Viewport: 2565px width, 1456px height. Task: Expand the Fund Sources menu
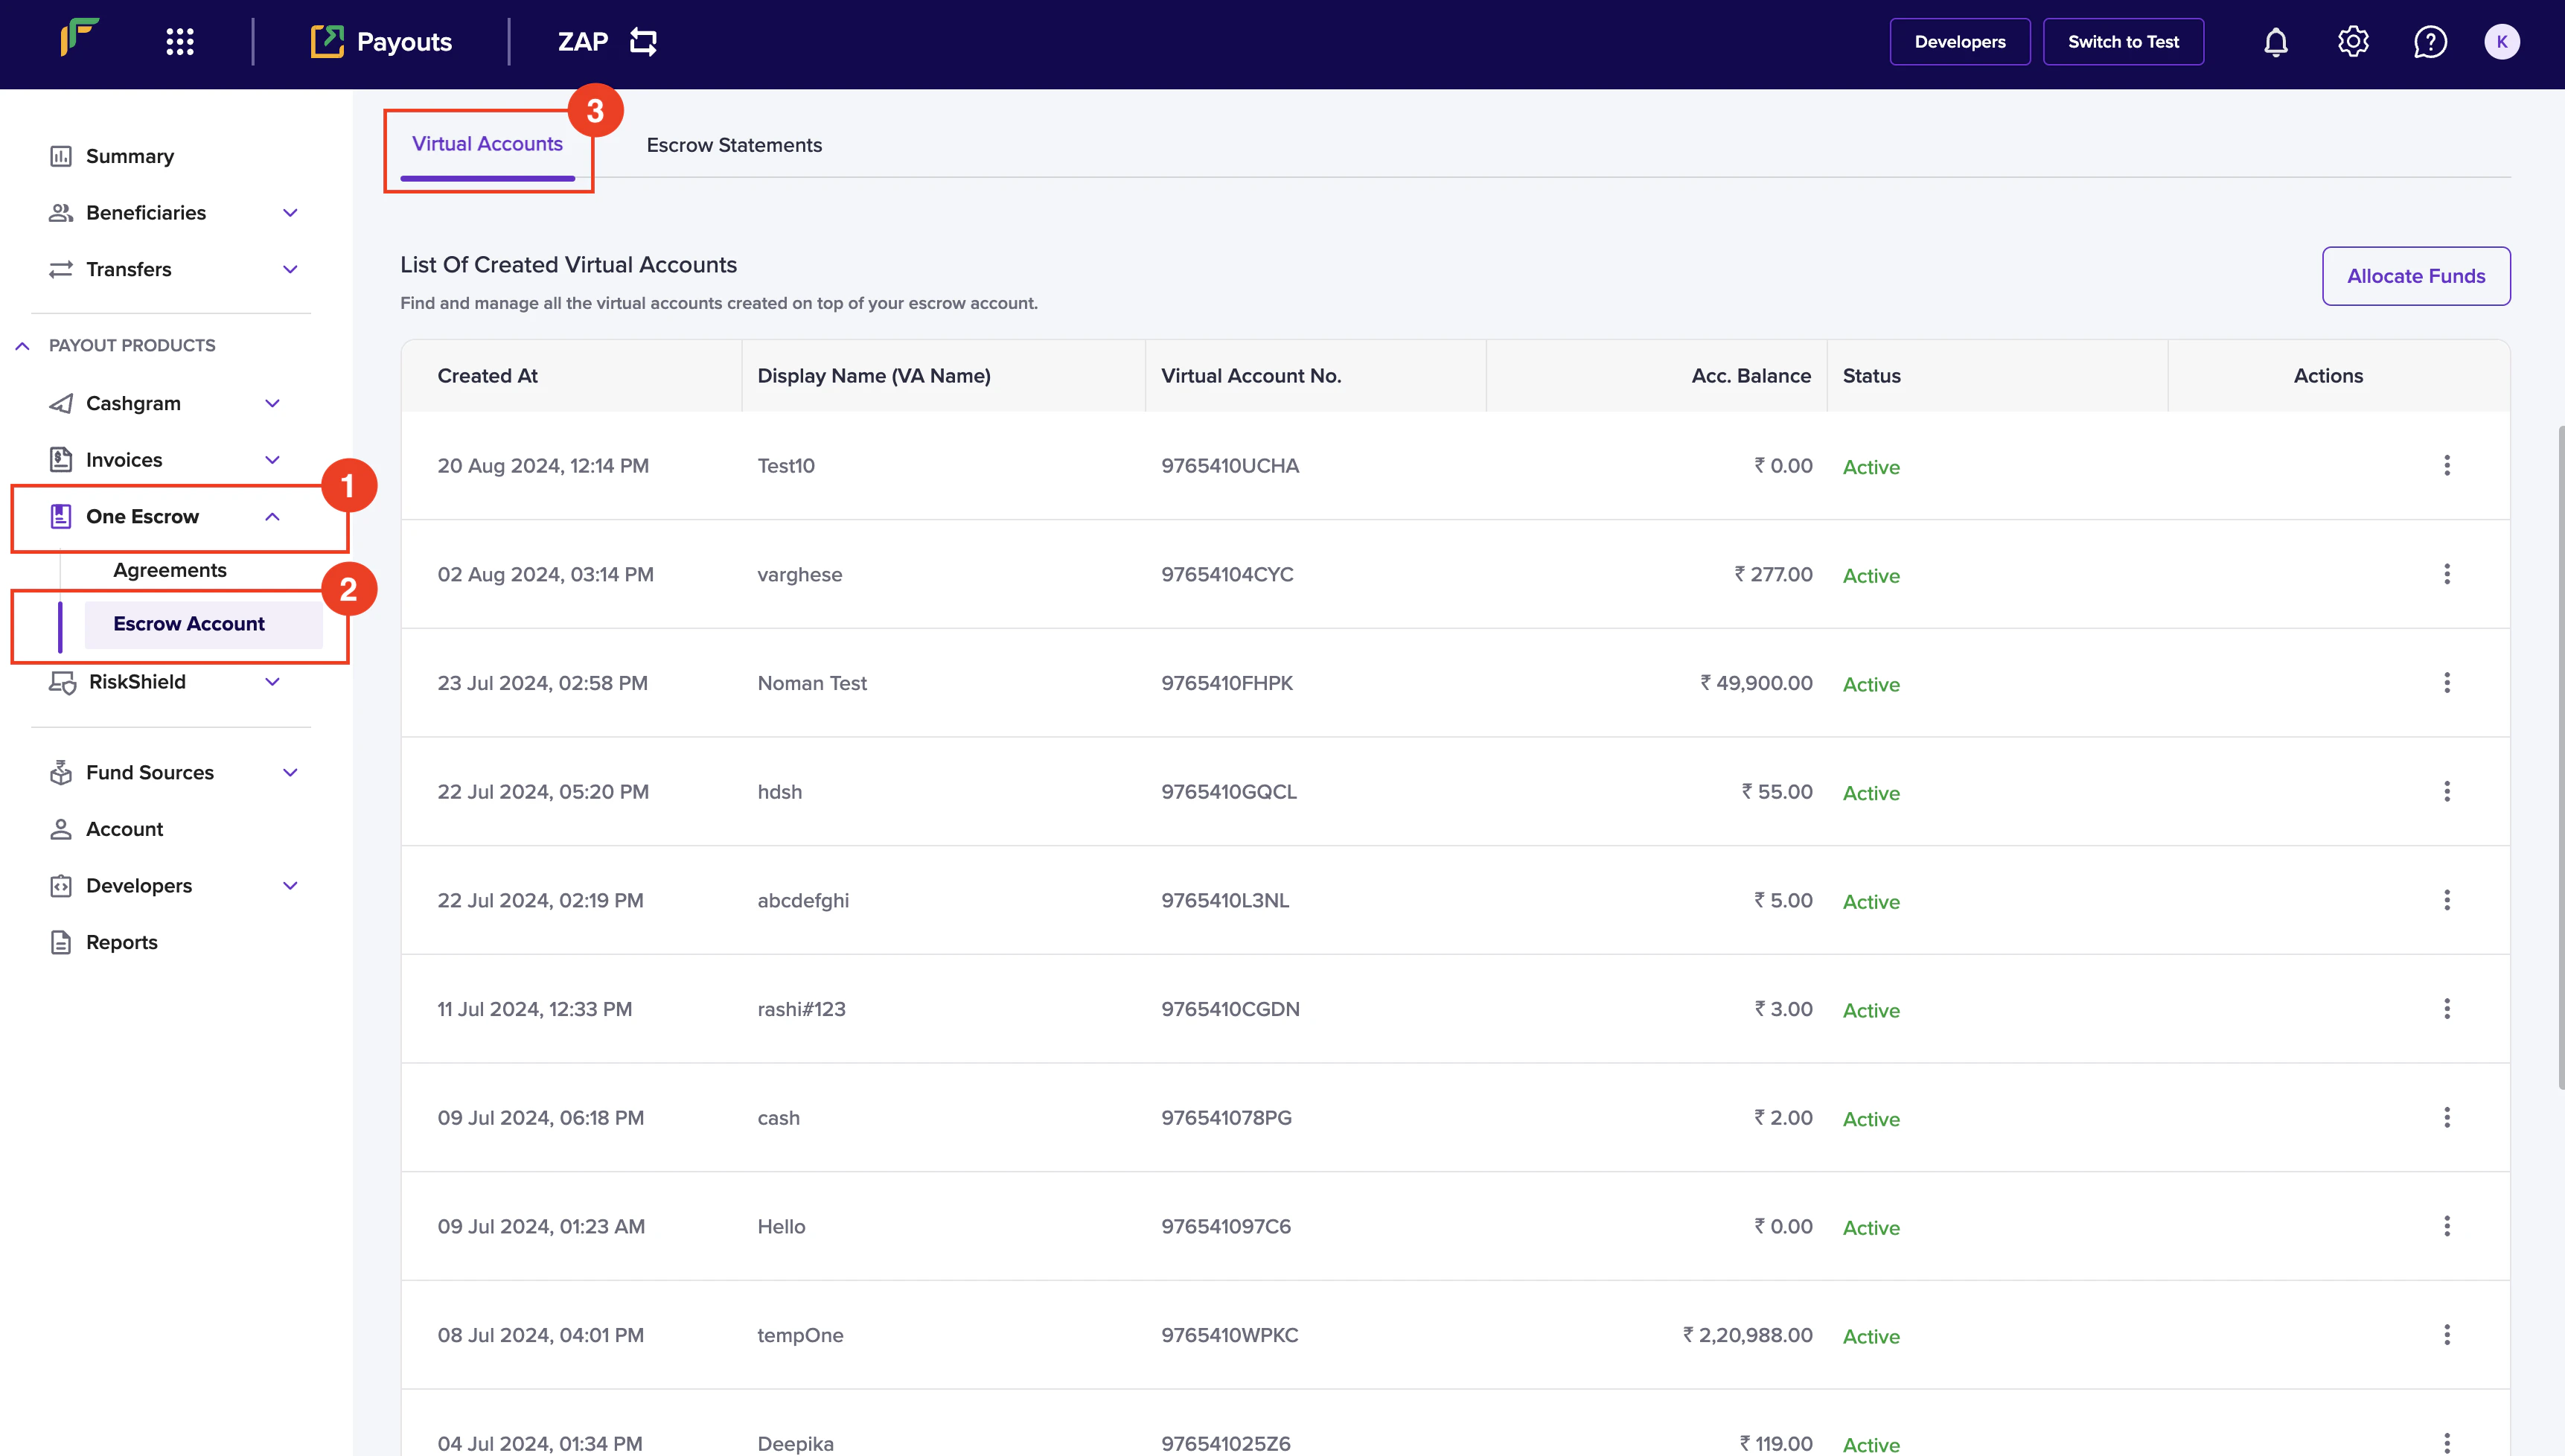tap(290, 773)
